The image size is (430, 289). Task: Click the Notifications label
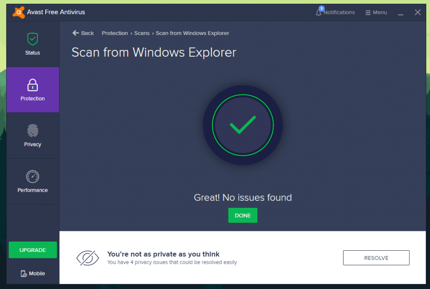click(x=339, y=13)
